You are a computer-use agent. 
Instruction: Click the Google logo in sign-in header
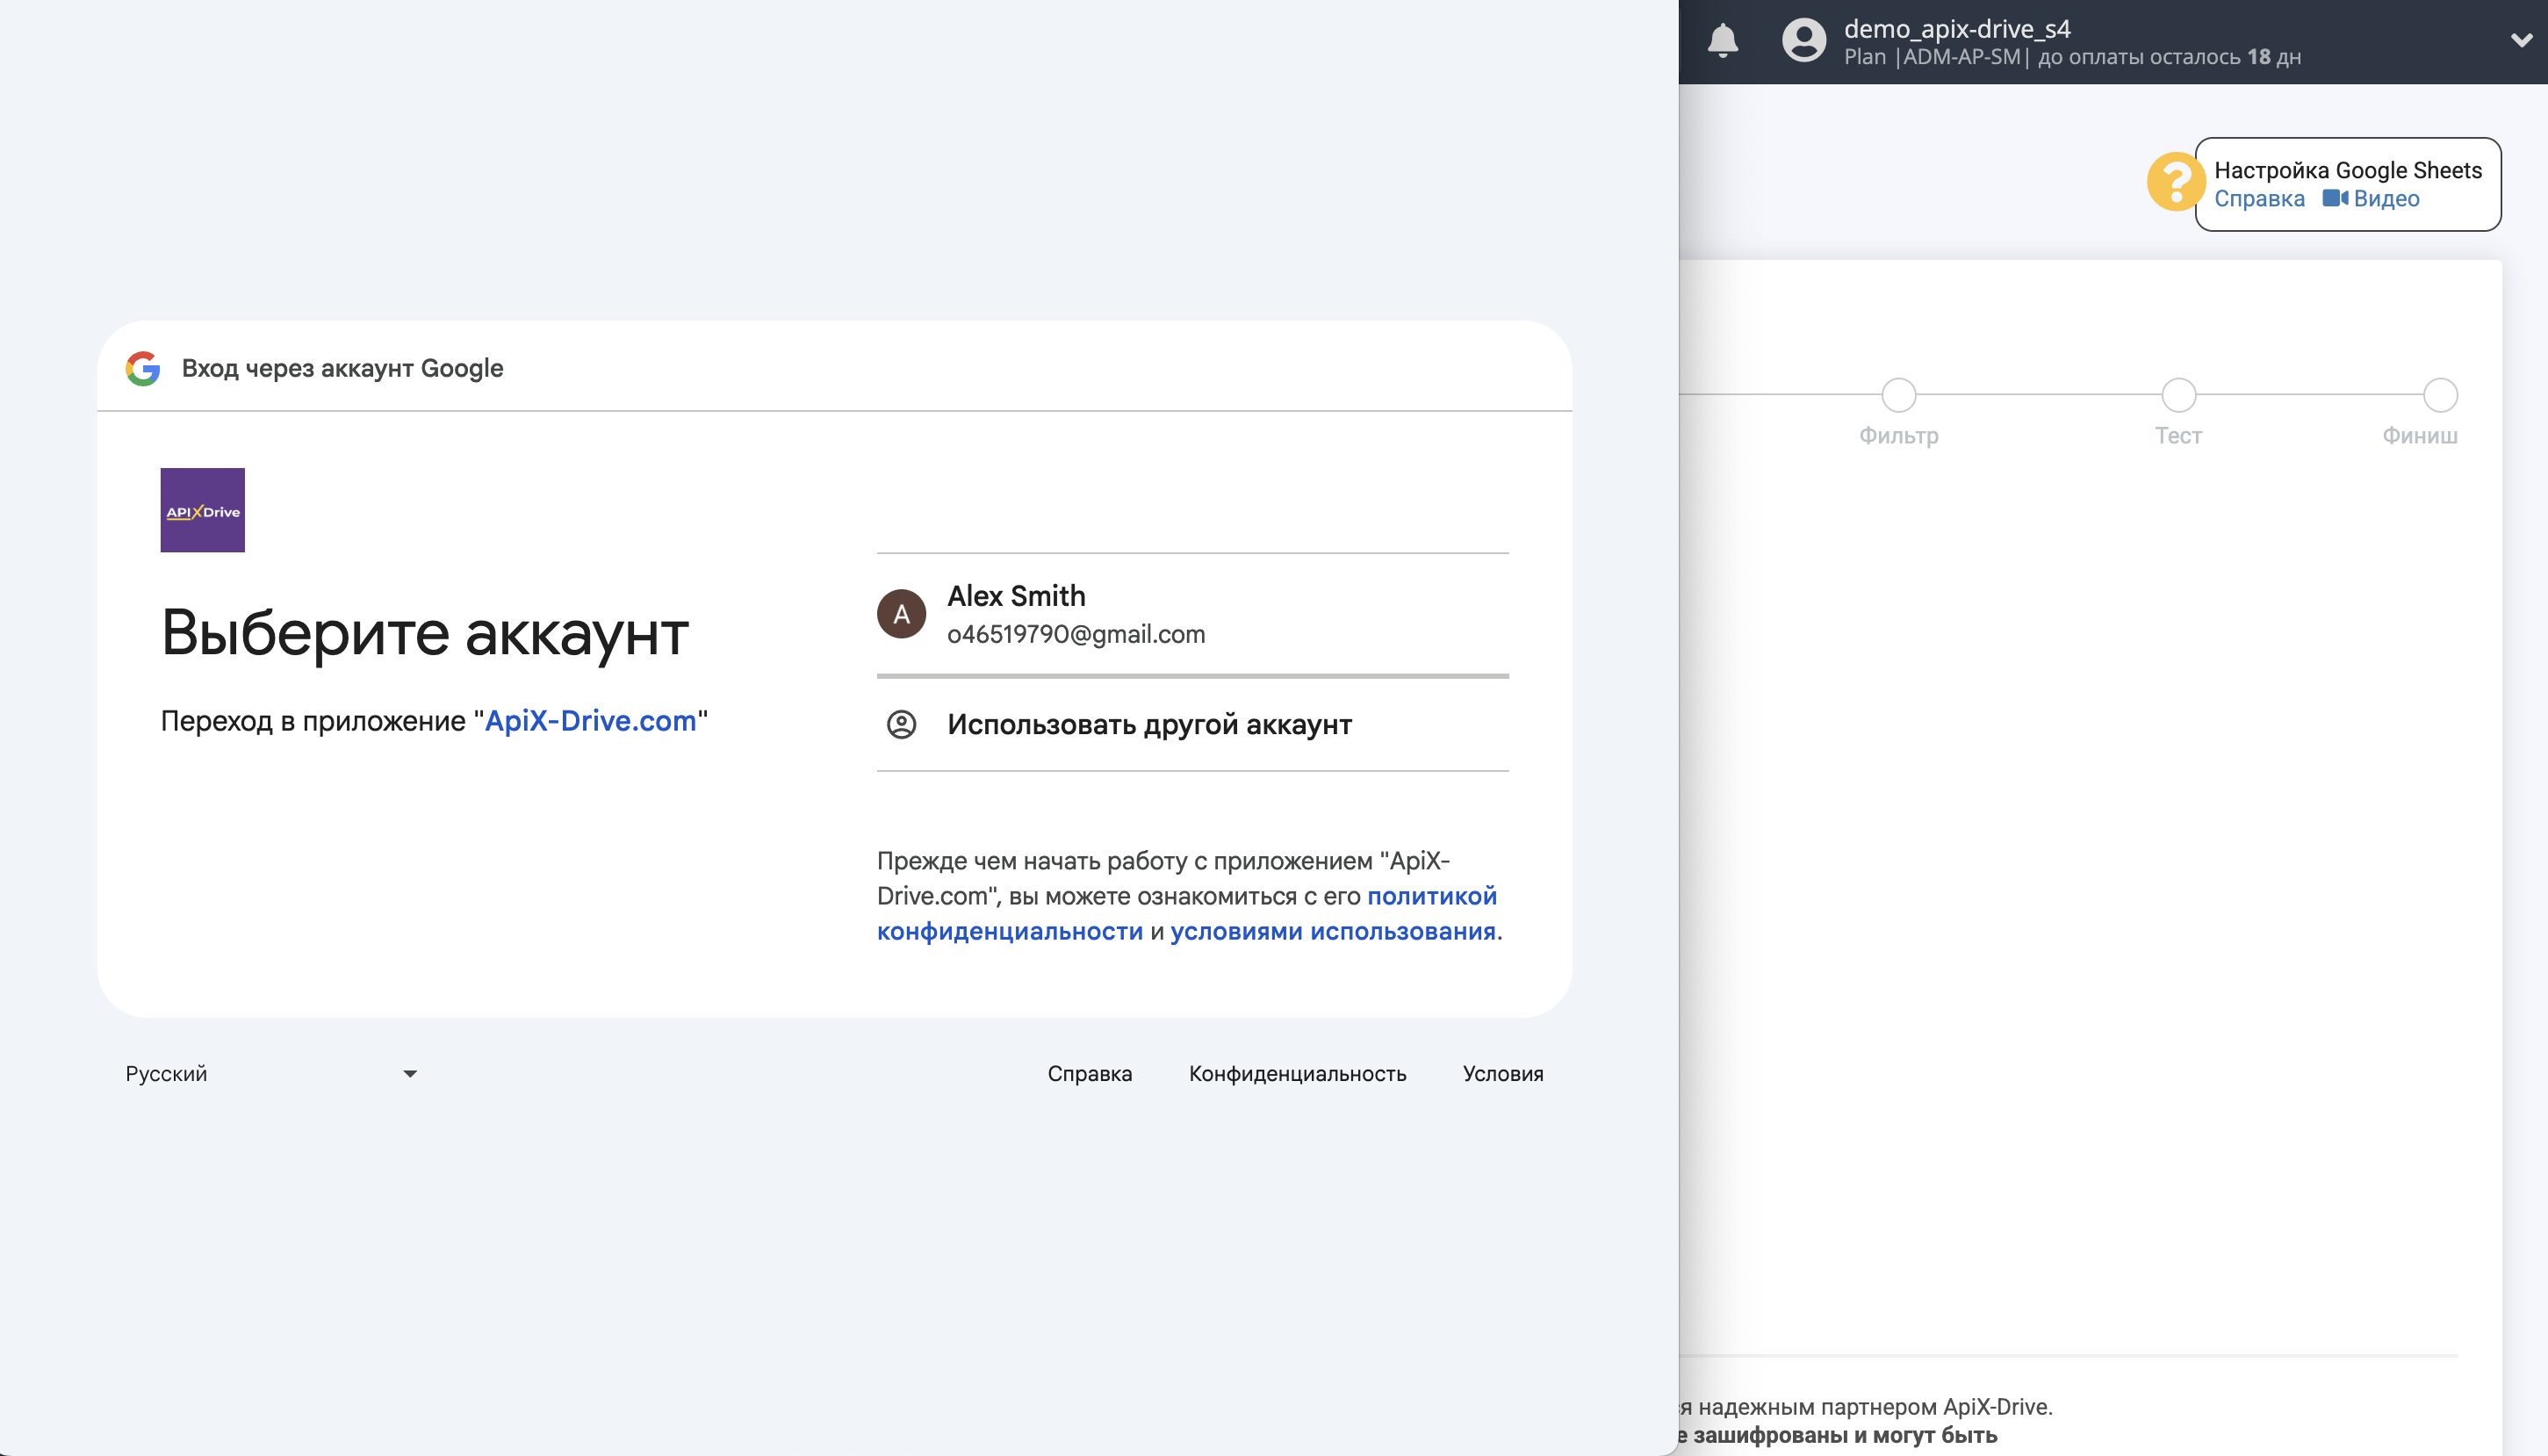[143, 368]
